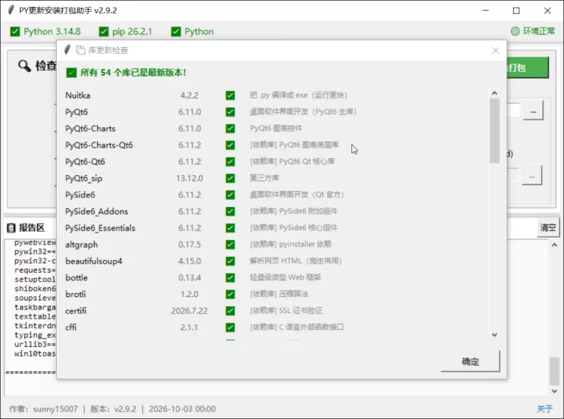Viewport: 564px width, 419px height.
Task: Click the library list scroll down arrow
Action: (x=494, y=335)
